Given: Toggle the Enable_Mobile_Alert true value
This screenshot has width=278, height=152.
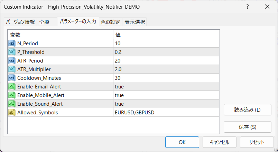Looking at the screenshot, I should point(119,95).
